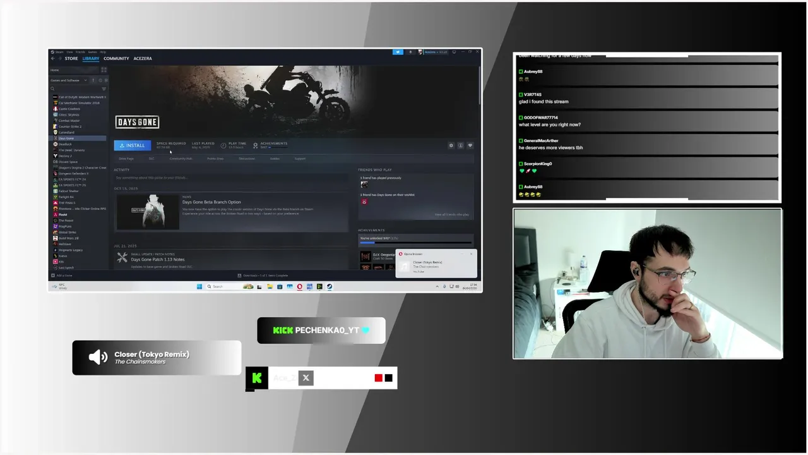
Task: Switch to the COMMUNITY tab
Action: 116,59
